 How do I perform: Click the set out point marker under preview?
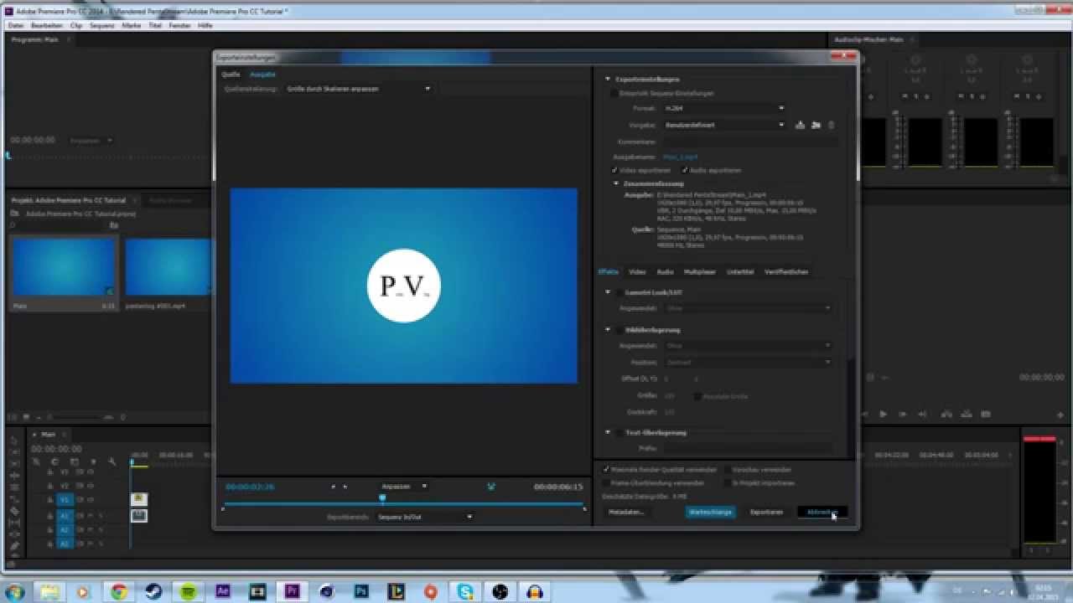coord(345,487)
